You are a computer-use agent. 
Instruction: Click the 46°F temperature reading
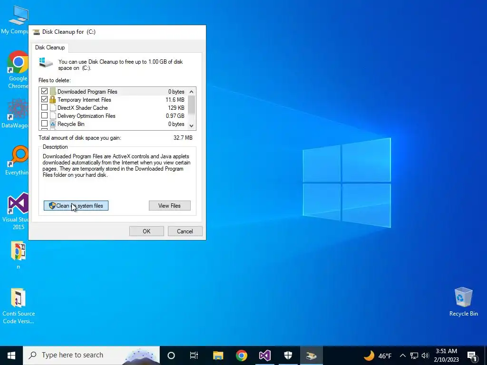coord(385,356)
